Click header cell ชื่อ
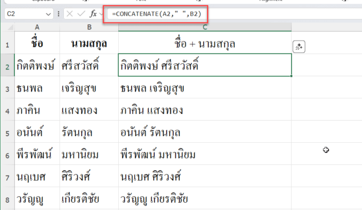 click(37, 43)
